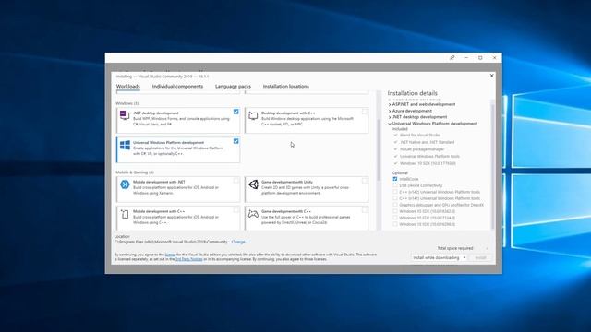Click the .NET desktop development workload icon
This screenshot has width=591, height=332.
[x=125, y=115]
